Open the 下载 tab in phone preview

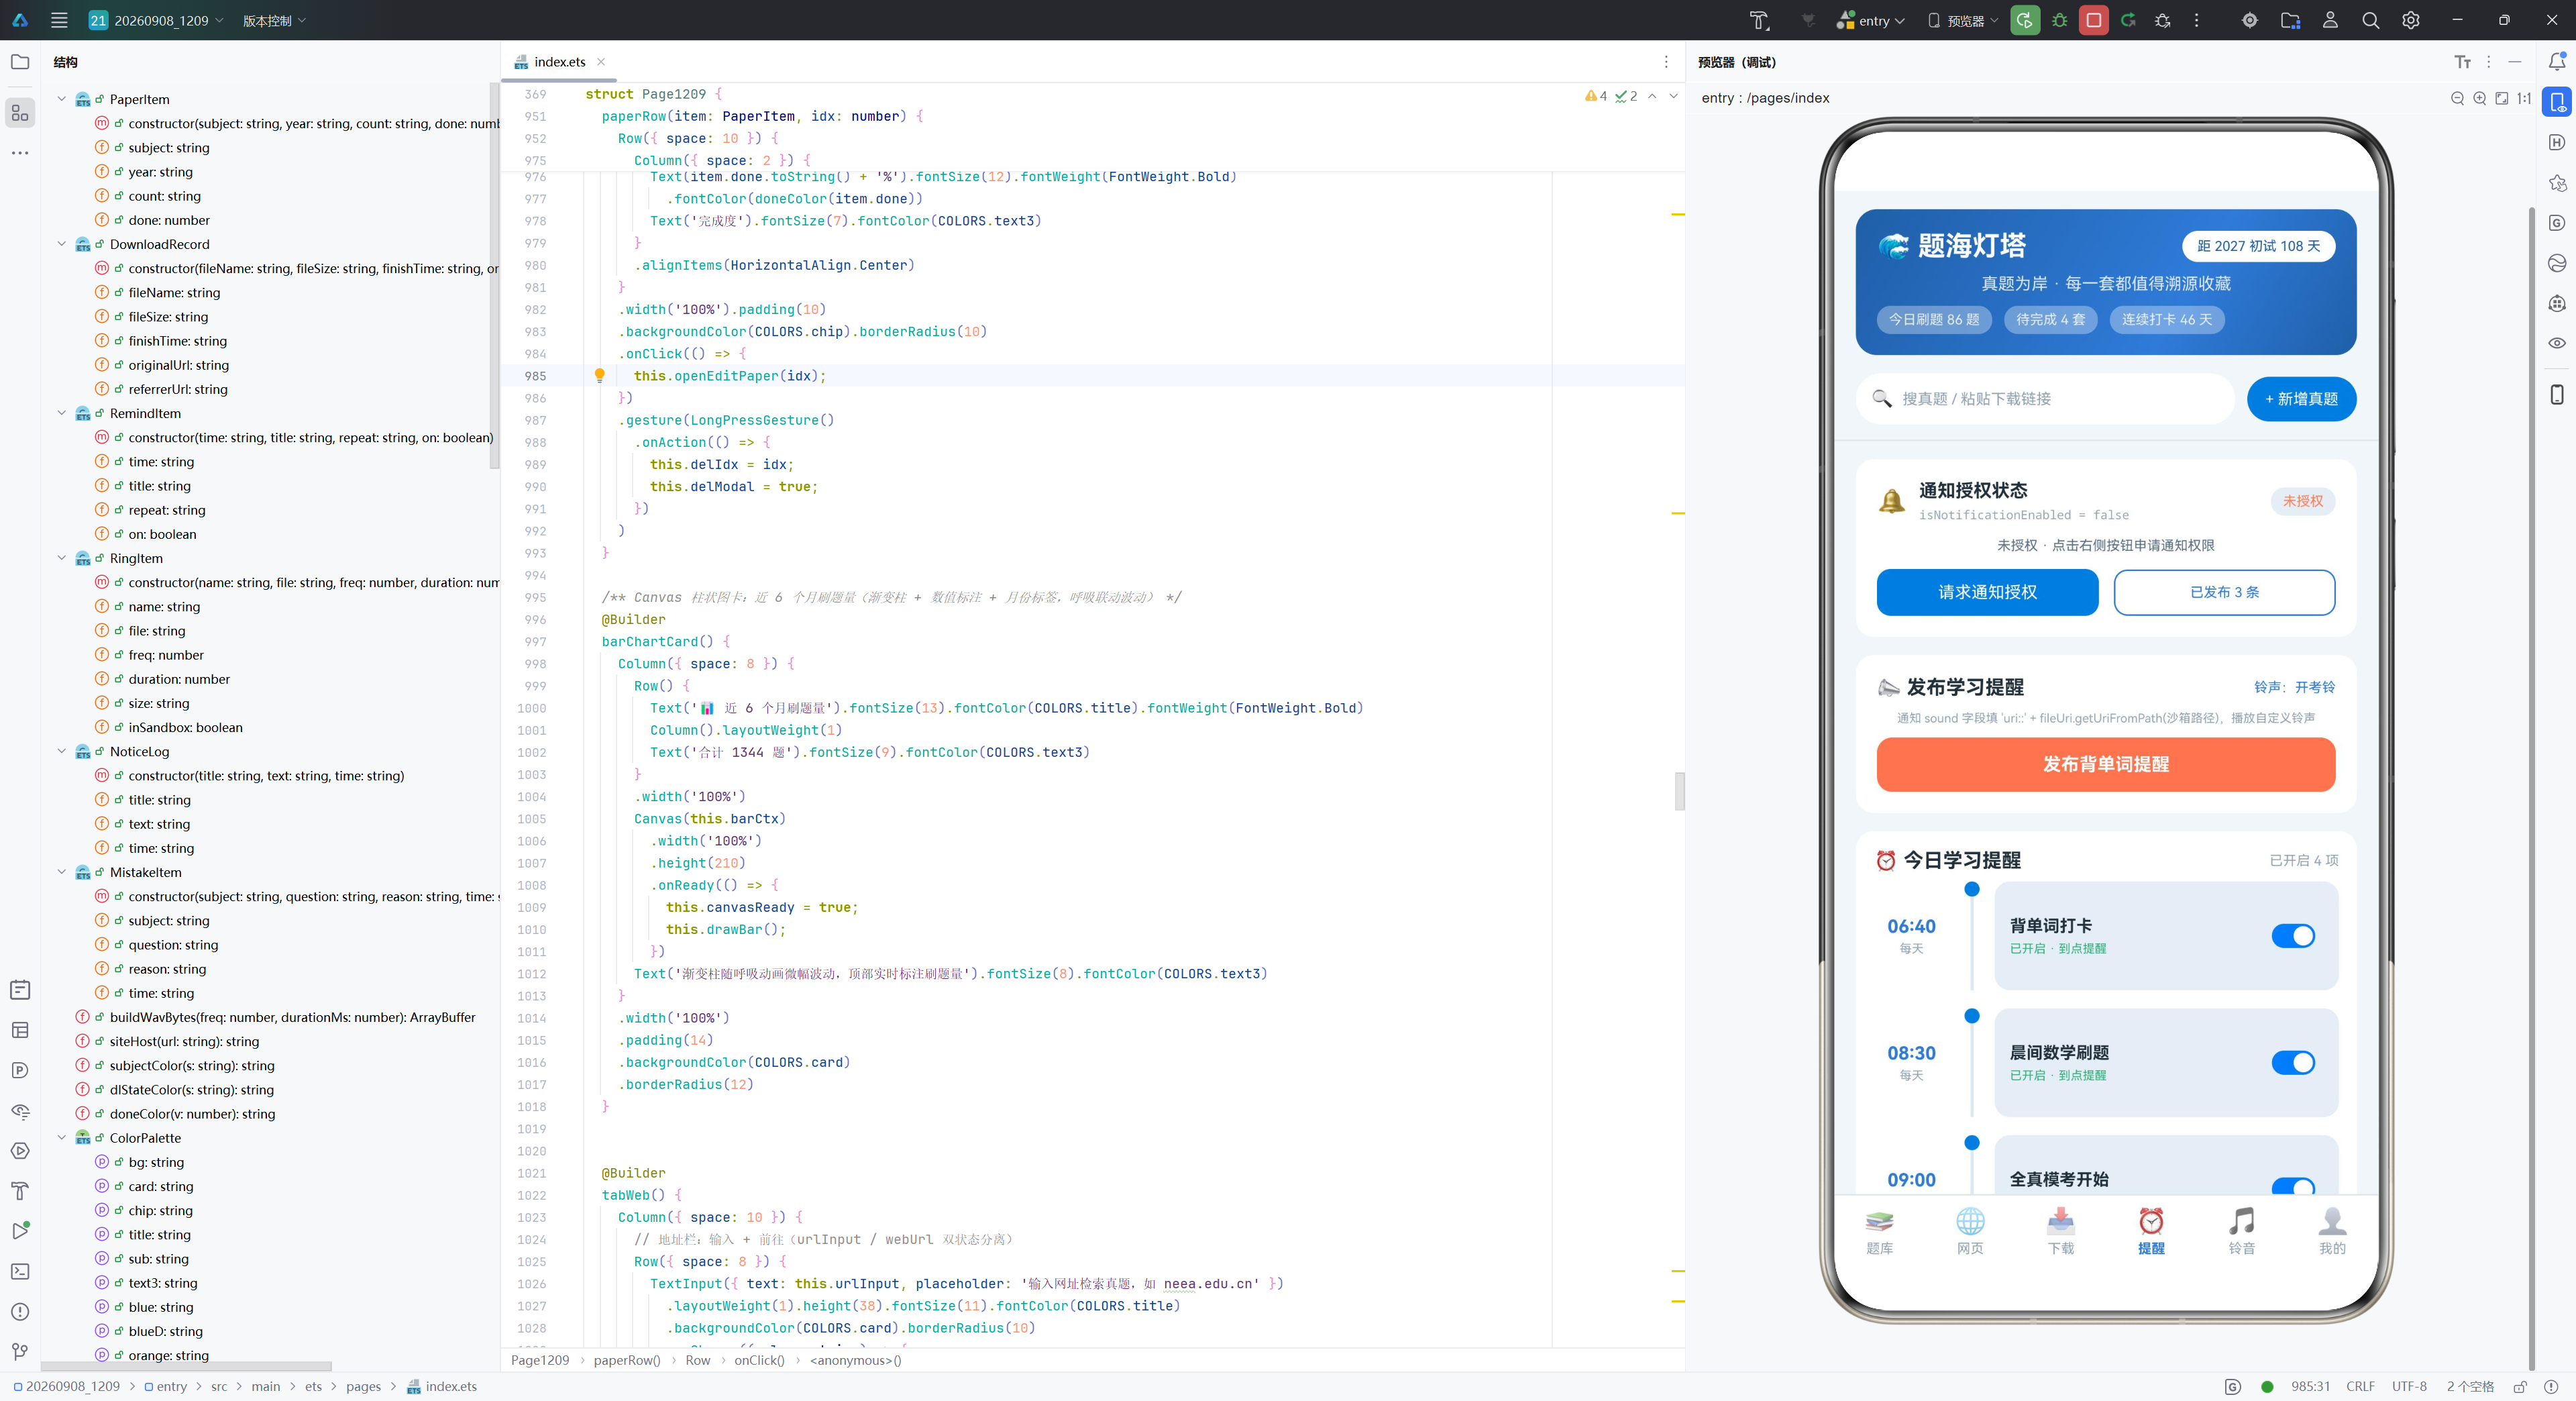click(2061, 1230)
